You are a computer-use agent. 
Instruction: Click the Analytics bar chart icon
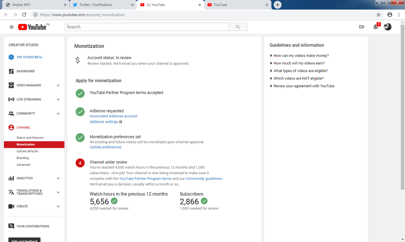11,178
